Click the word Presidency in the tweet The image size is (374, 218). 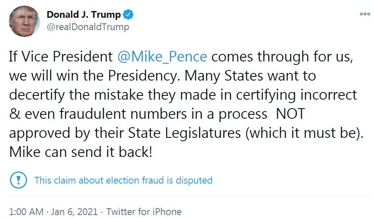pyautogui.click(x=145, y=75)
